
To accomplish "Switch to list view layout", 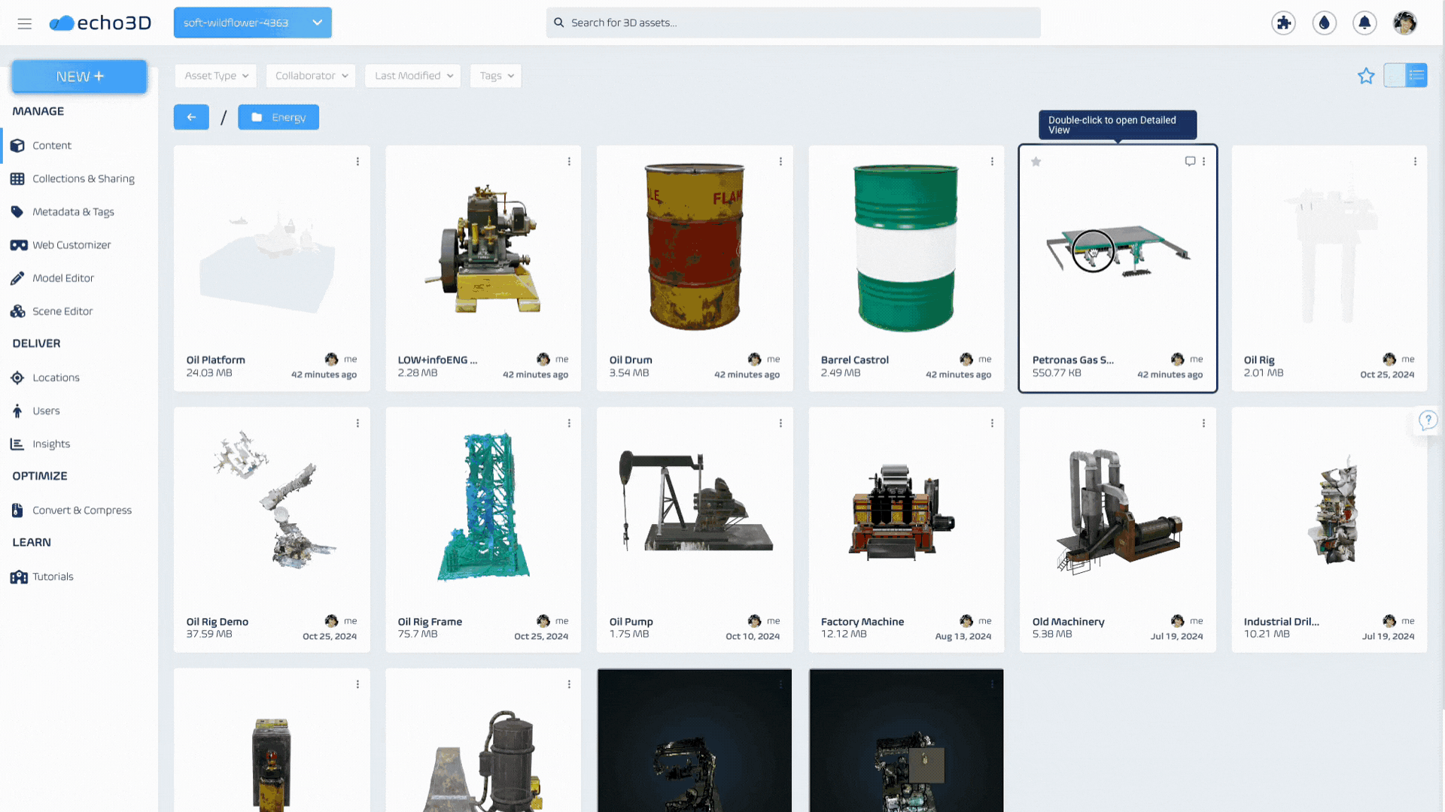I will click(x=1416, y=75).
